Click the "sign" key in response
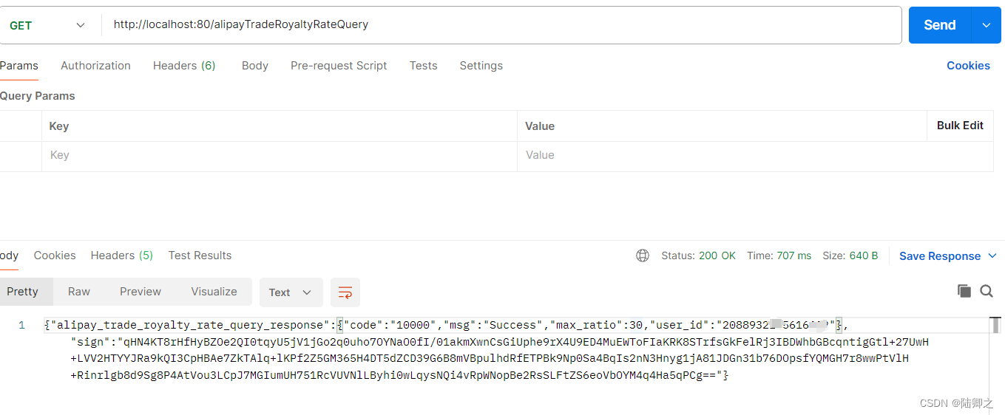1005x415 pixels. (x=89, y=343)
